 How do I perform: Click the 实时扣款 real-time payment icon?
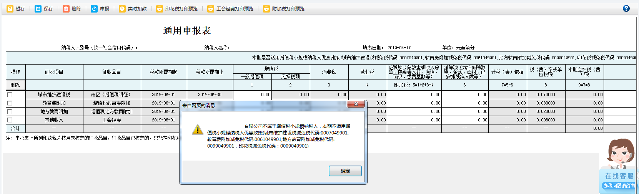point(122,8)
